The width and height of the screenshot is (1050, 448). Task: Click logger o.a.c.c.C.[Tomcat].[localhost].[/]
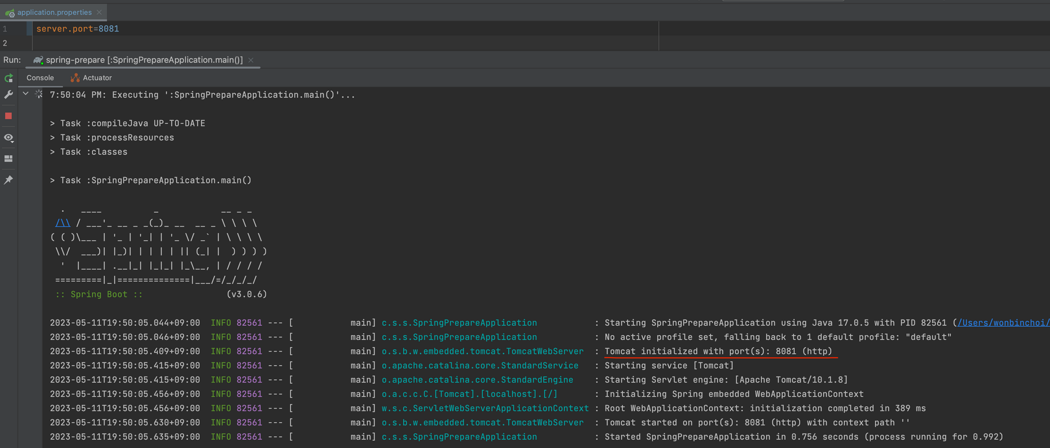469,393
